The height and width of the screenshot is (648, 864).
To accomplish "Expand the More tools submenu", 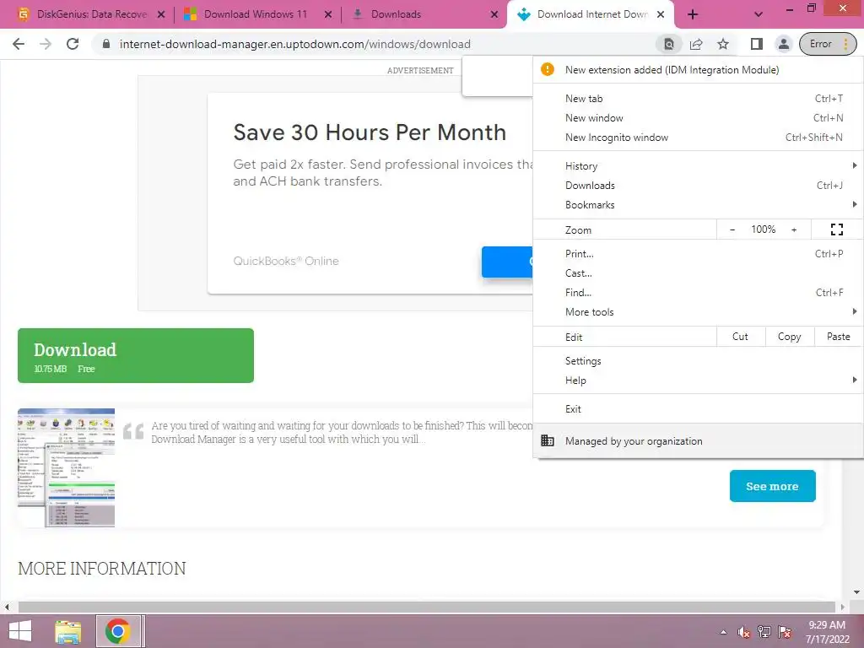I will pyautogui.click(x=698, y=312).
